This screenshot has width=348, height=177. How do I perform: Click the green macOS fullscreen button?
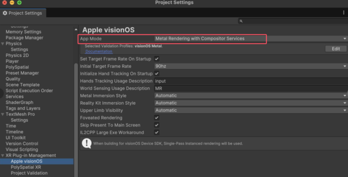(x=19, y=3)
